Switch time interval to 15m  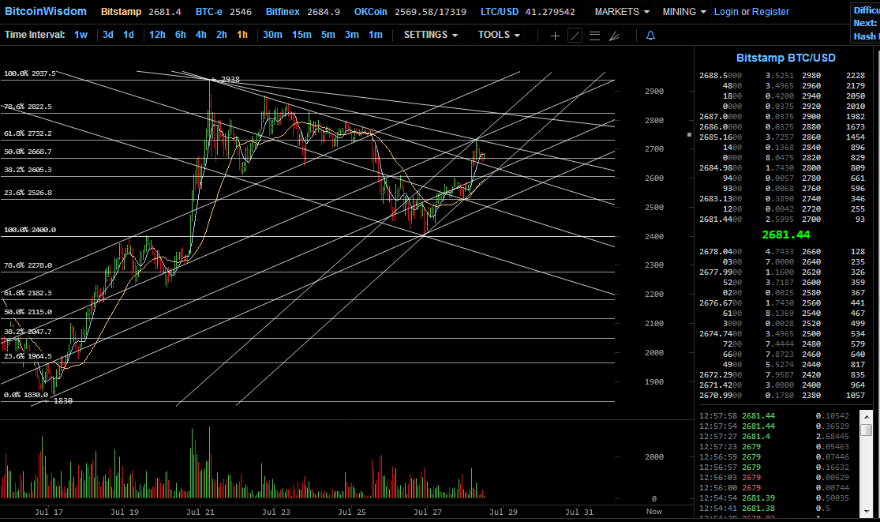click(301, 35)
